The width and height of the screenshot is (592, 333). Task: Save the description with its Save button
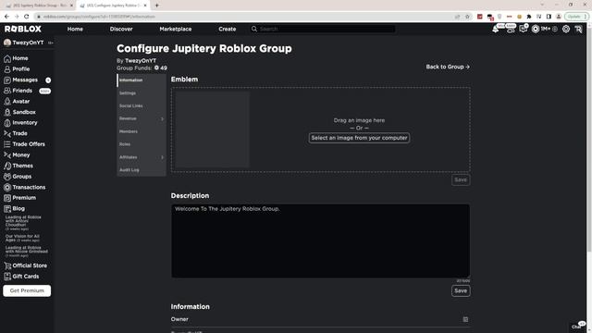click(461, 291)
